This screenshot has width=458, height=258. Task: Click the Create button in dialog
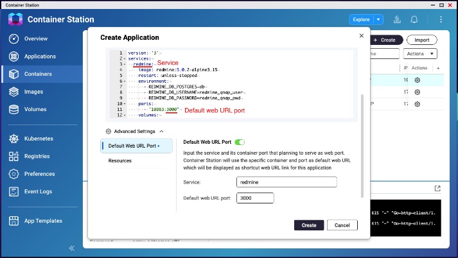(309, 225)
